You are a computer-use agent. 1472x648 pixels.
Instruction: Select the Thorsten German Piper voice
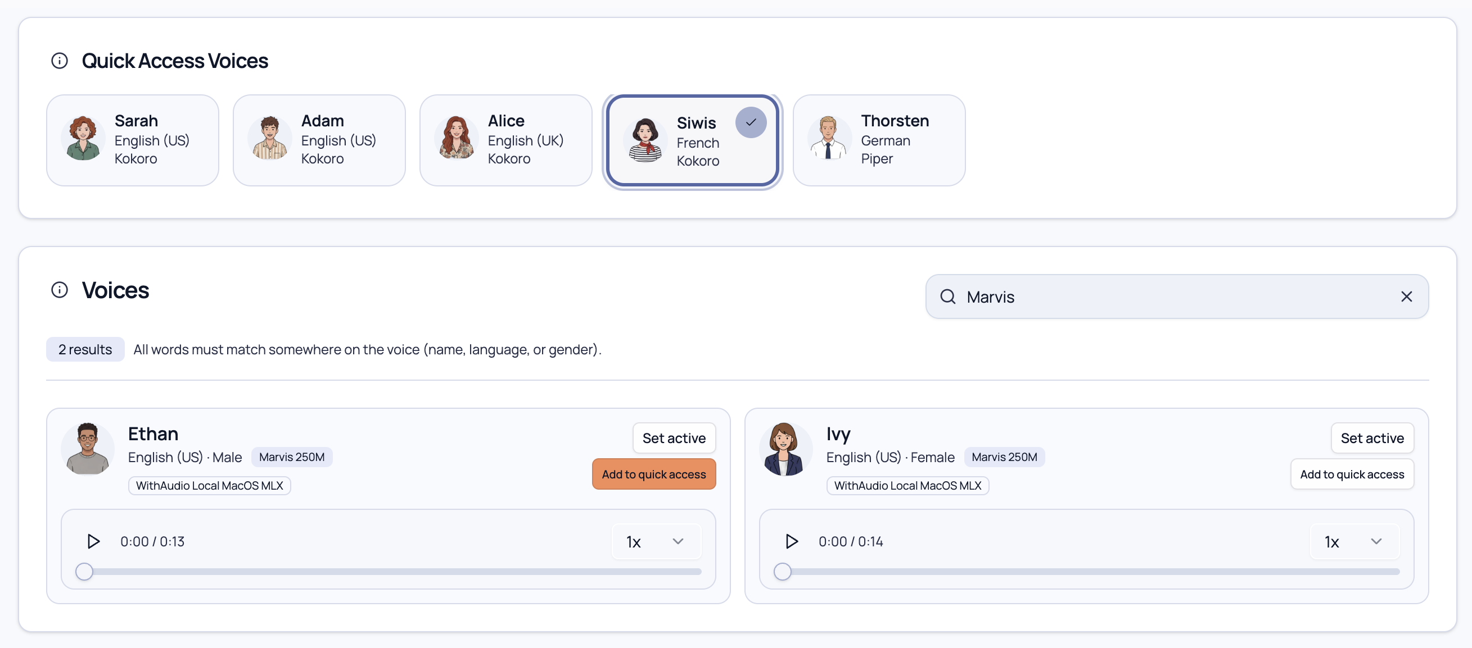coord(878,140)
